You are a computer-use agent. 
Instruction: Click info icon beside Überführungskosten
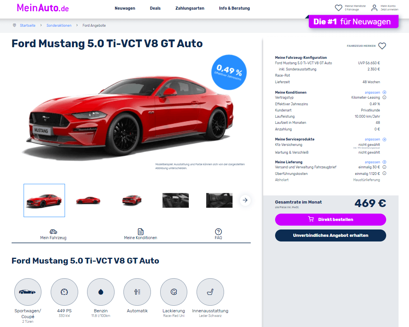pyautogui.click(x=384, y=173)
